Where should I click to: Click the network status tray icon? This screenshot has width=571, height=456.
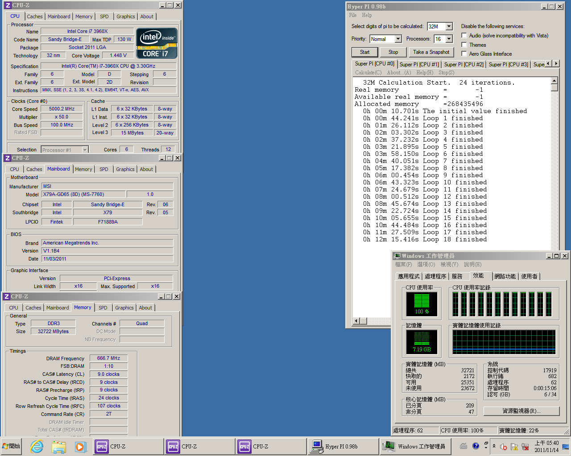[x=525, y=447]
